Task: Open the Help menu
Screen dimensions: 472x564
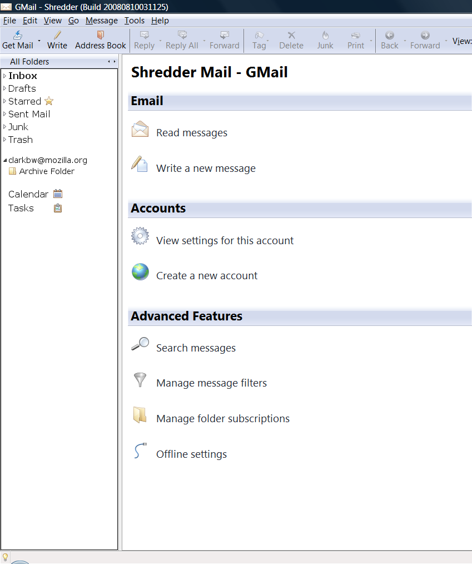Action: (160, 21)
